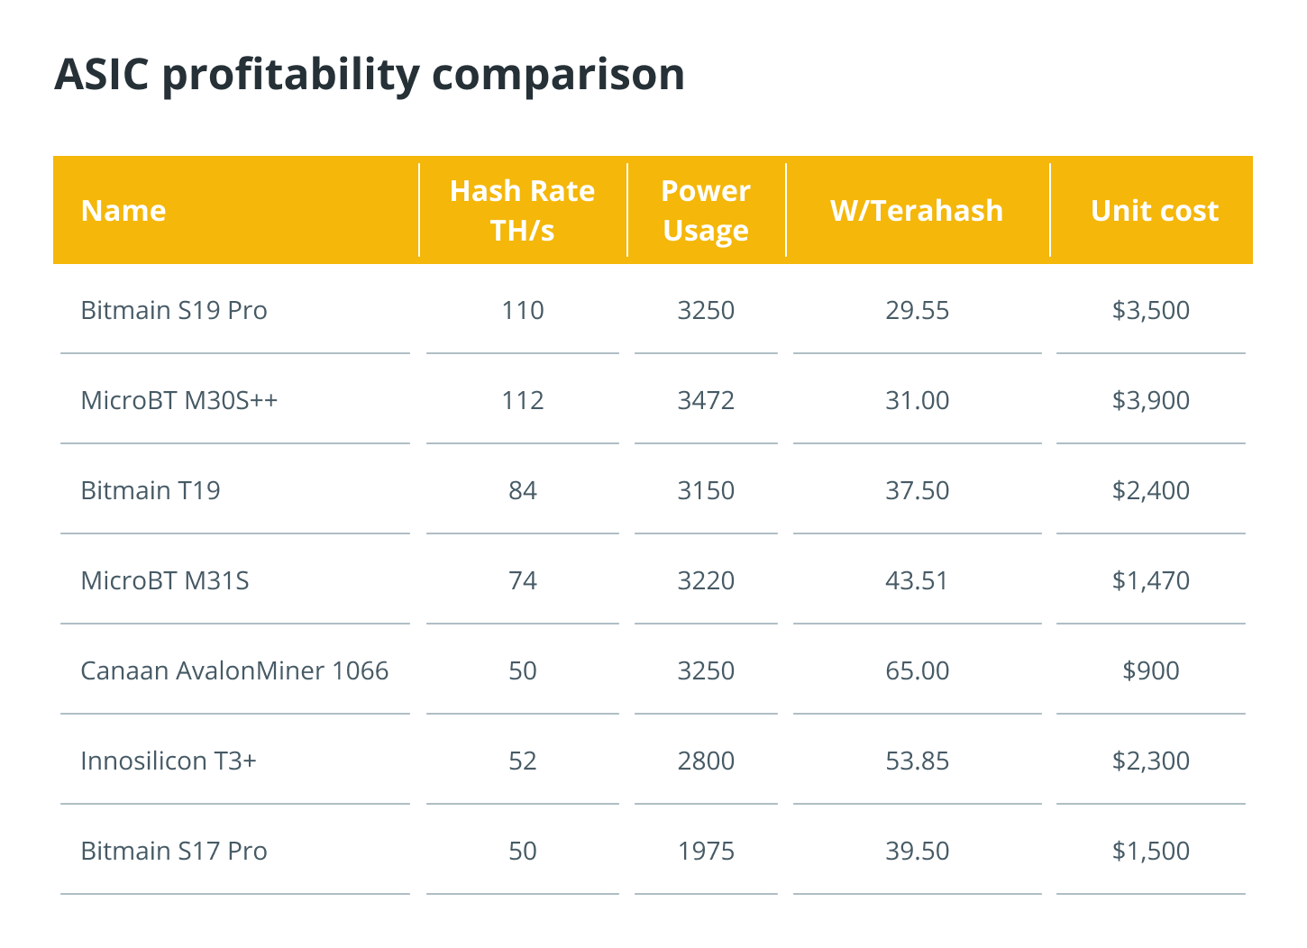This screenshot has height=948, width=1307.
Task: Click the $3,500 unit cost value
Action: [x=1151, y=310]
